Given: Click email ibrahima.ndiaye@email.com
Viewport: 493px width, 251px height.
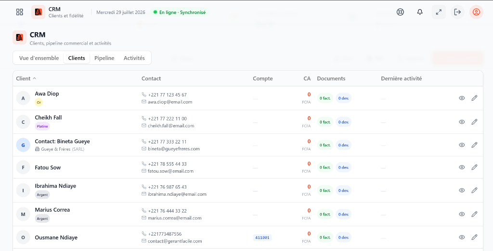Looking at the screenshot, I should tap(177, 194).
